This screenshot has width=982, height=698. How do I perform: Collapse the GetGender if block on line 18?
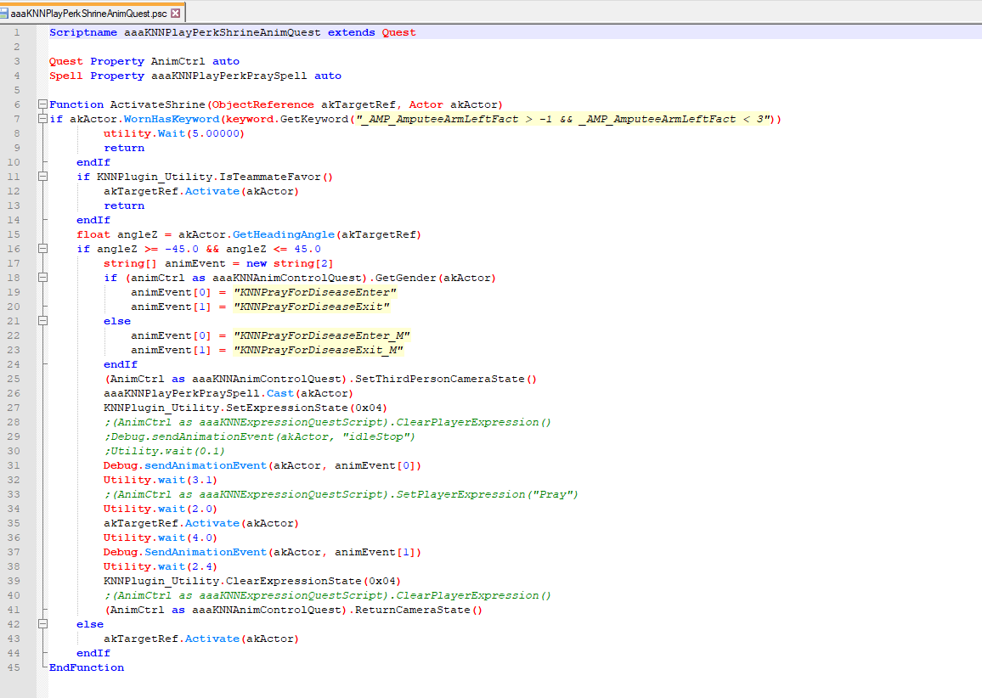coord(42,278)
